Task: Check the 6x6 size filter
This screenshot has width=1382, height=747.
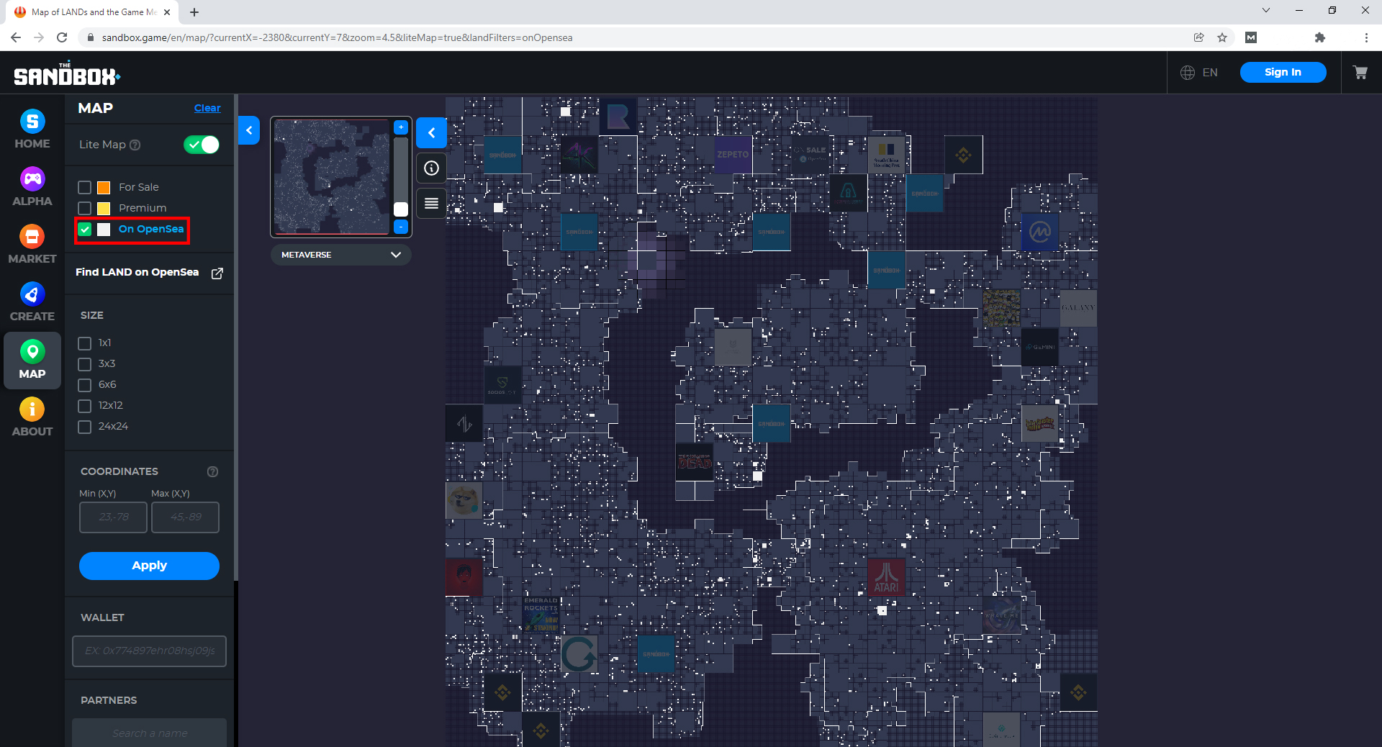Action: click(x=85, y=385)
